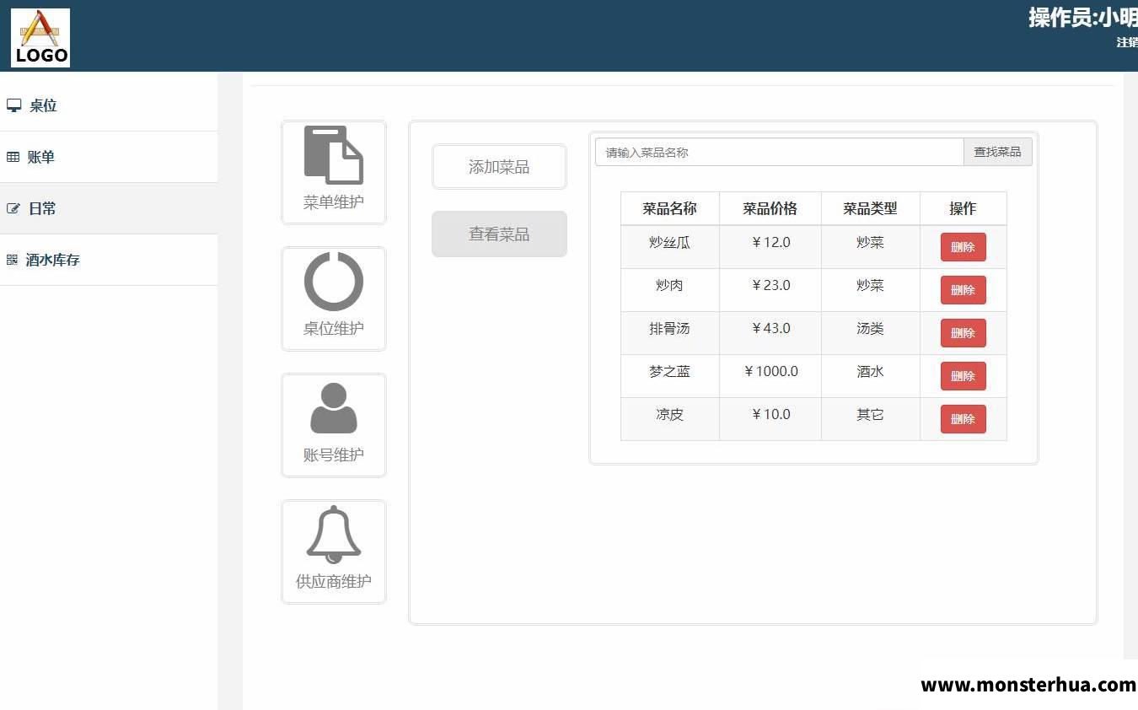This screenshot has width=1138, height=710.
Task: Click the 供应商维护 label text
Action: coord(334,582)
